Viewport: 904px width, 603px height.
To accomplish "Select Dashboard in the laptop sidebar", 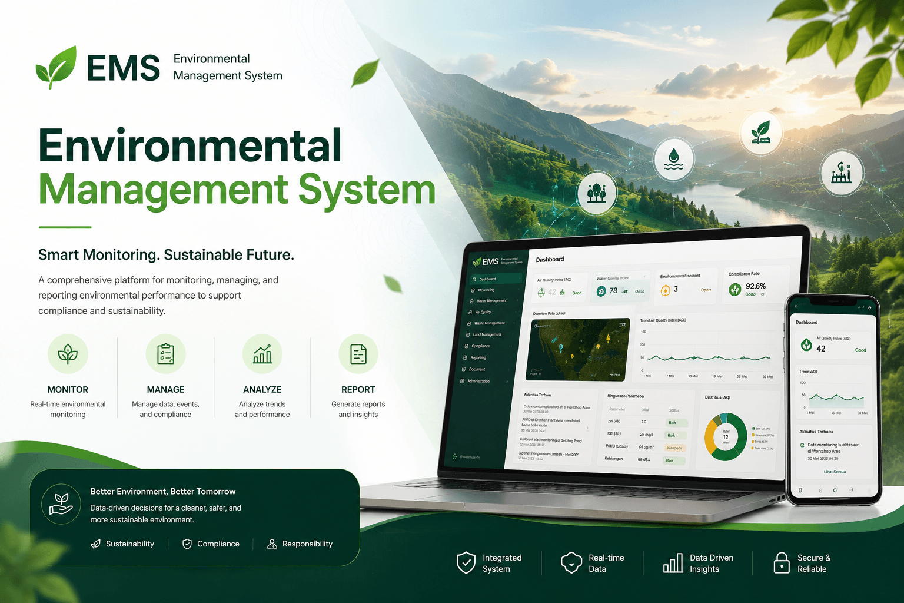I will [x=495, y=279].
